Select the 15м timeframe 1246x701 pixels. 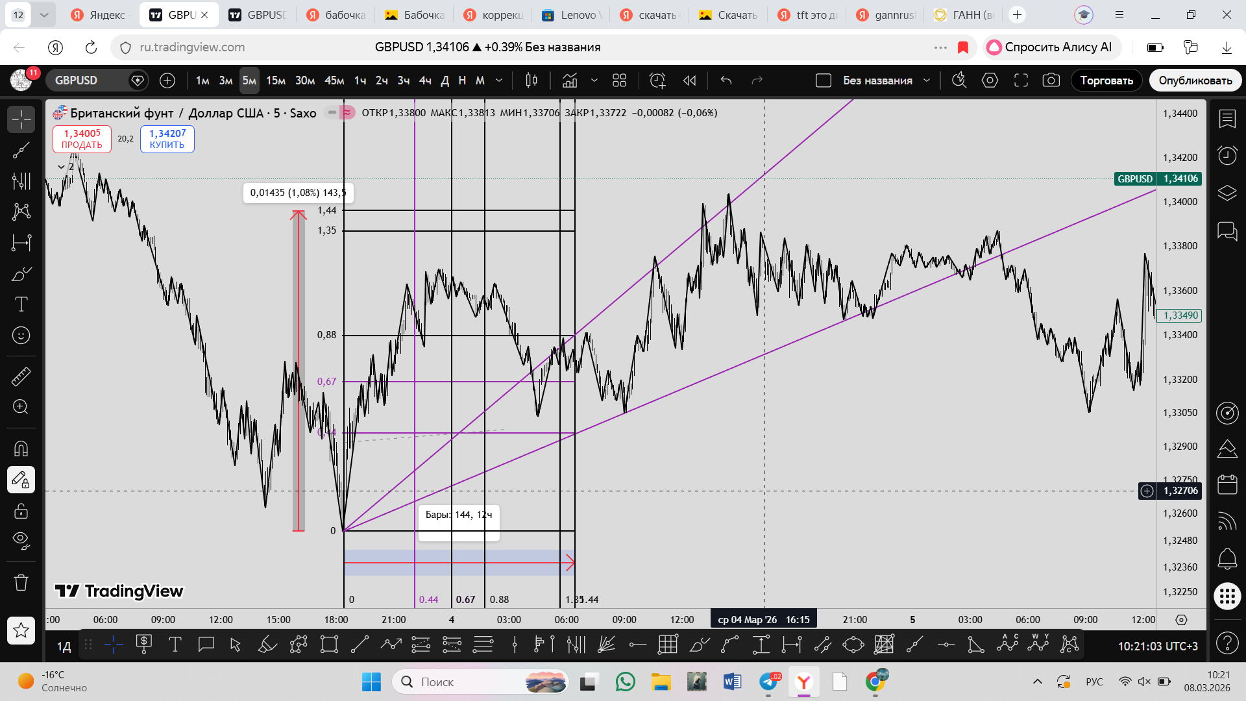coord(276,80)
